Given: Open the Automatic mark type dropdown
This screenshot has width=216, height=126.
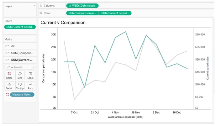Looking at the screenshot, I should pyautogui.click(x=20, y=67).
